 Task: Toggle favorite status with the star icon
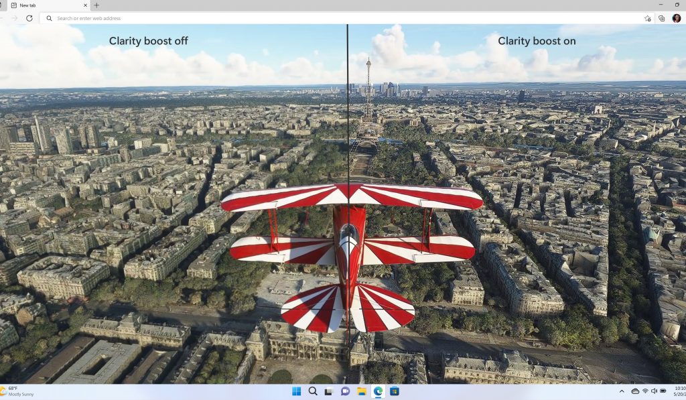click(x=647, y=18)
